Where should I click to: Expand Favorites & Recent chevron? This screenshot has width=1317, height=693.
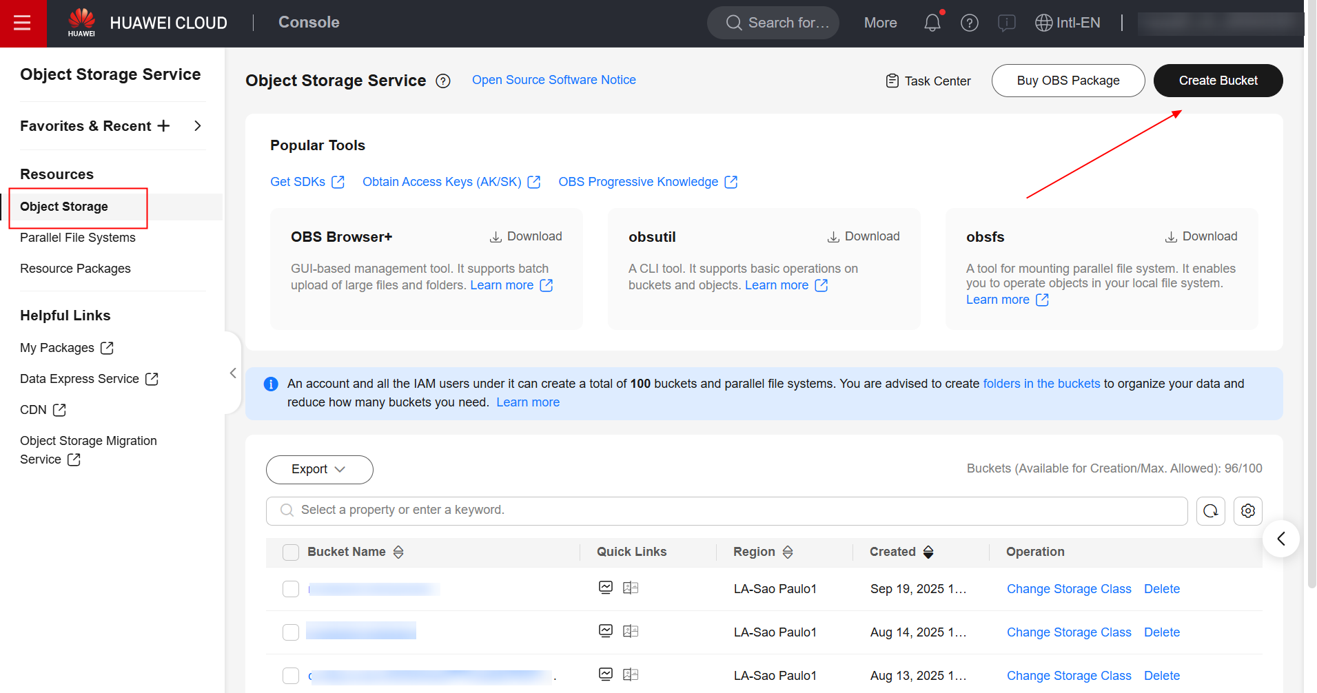click(198, 126)
